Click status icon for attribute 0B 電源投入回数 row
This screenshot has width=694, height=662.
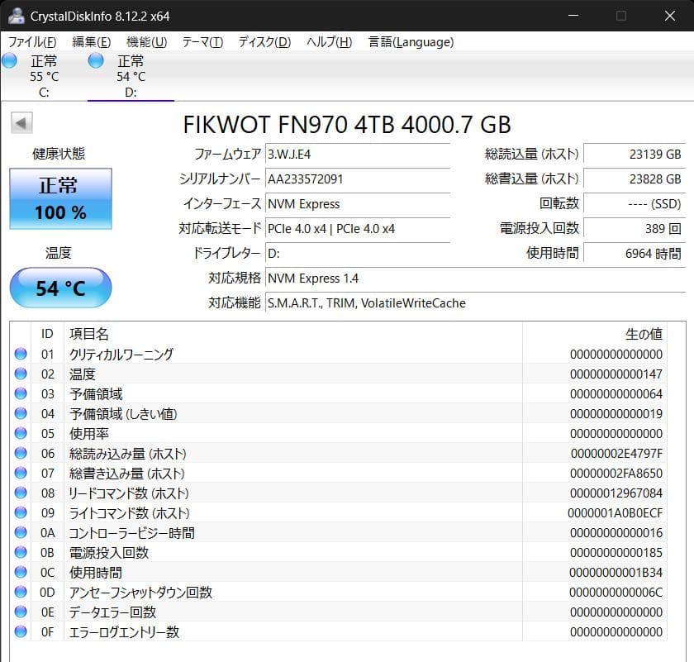pyautogui.click(x=21, y=552)
